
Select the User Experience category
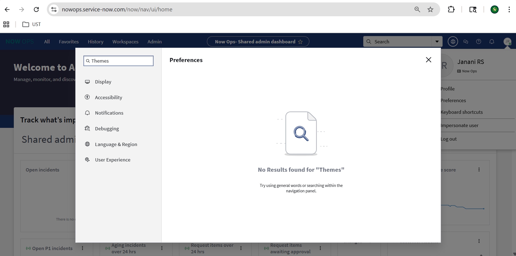(112, 160)
